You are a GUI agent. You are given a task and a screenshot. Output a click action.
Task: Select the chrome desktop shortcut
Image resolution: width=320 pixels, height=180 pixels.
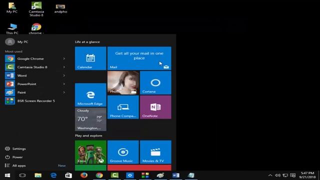click(x=36, y=28)
